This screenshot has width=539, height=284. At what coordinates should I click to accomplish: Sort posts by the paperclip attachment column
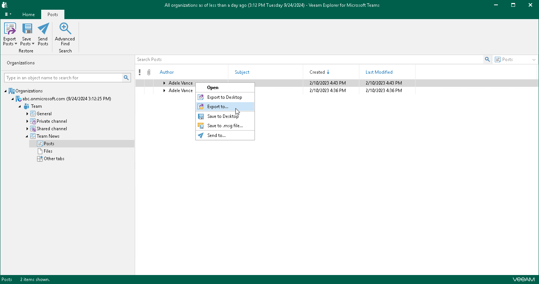click(x=149, y=72)
